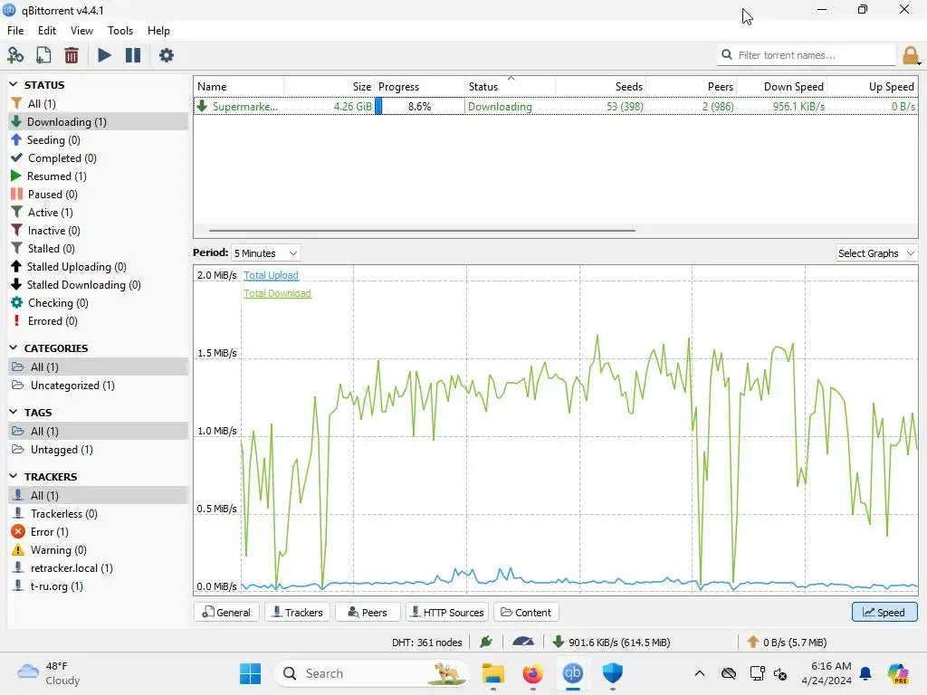Sort torrents by the Status column header
This screenshot has height=695, width=927.
pos(511,86)
